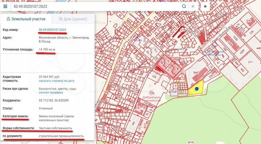
Task: Open the полная проверка link
Action: [51, 92]
